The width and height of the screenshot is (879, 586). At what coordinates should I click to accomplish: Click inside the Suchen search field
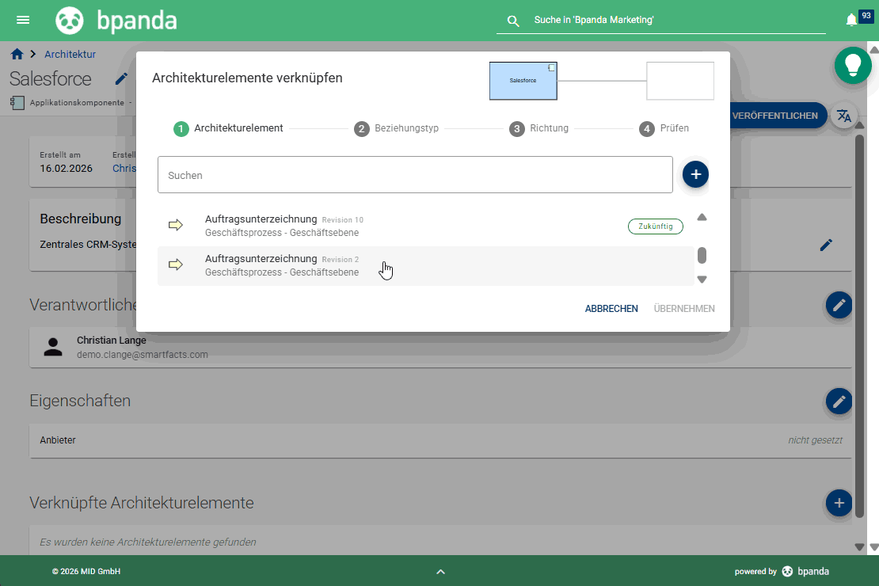(415, 174)
